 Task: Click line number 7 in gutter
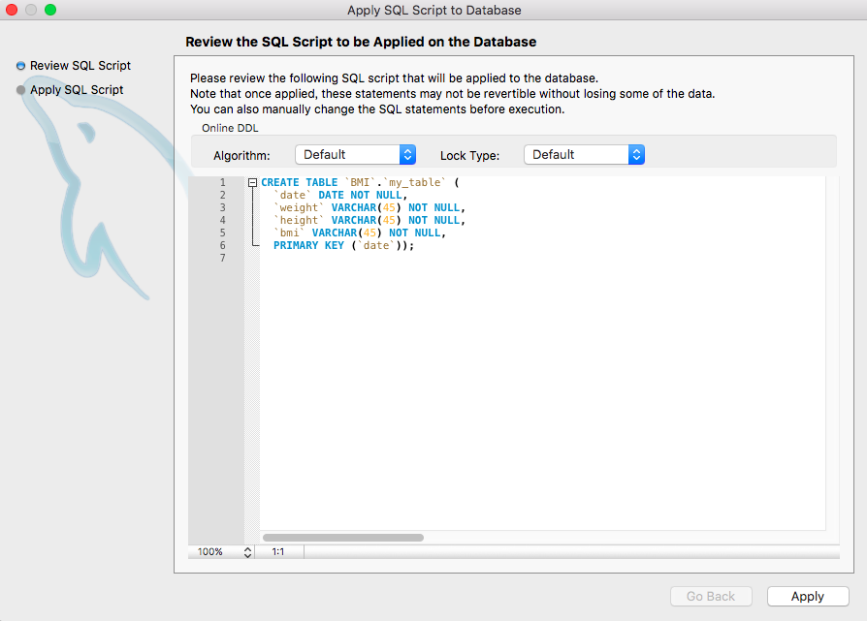point(223,258)
